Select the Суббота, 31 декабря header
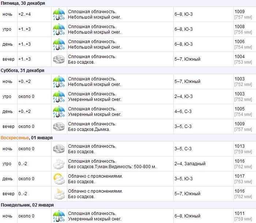The width and height of the screenshot is (256, 223). (x=23, y=71)
